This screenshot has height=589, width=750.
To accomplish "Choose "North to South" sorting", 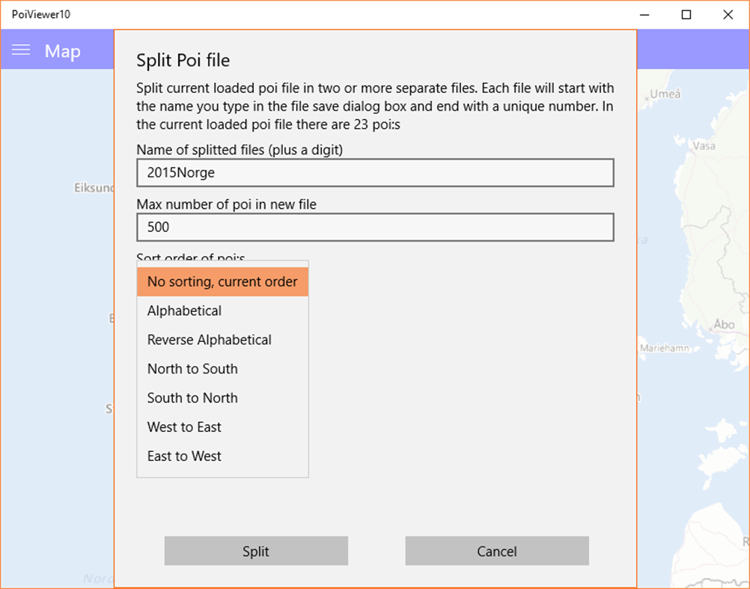I will point(192,369).
